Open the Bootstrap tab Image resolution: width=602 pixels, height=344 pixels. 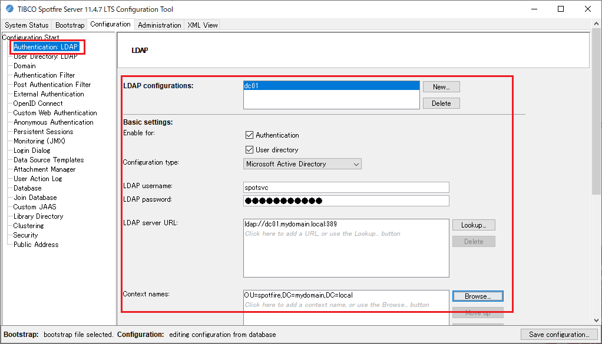pyautogui.click(x=70, y=25)
